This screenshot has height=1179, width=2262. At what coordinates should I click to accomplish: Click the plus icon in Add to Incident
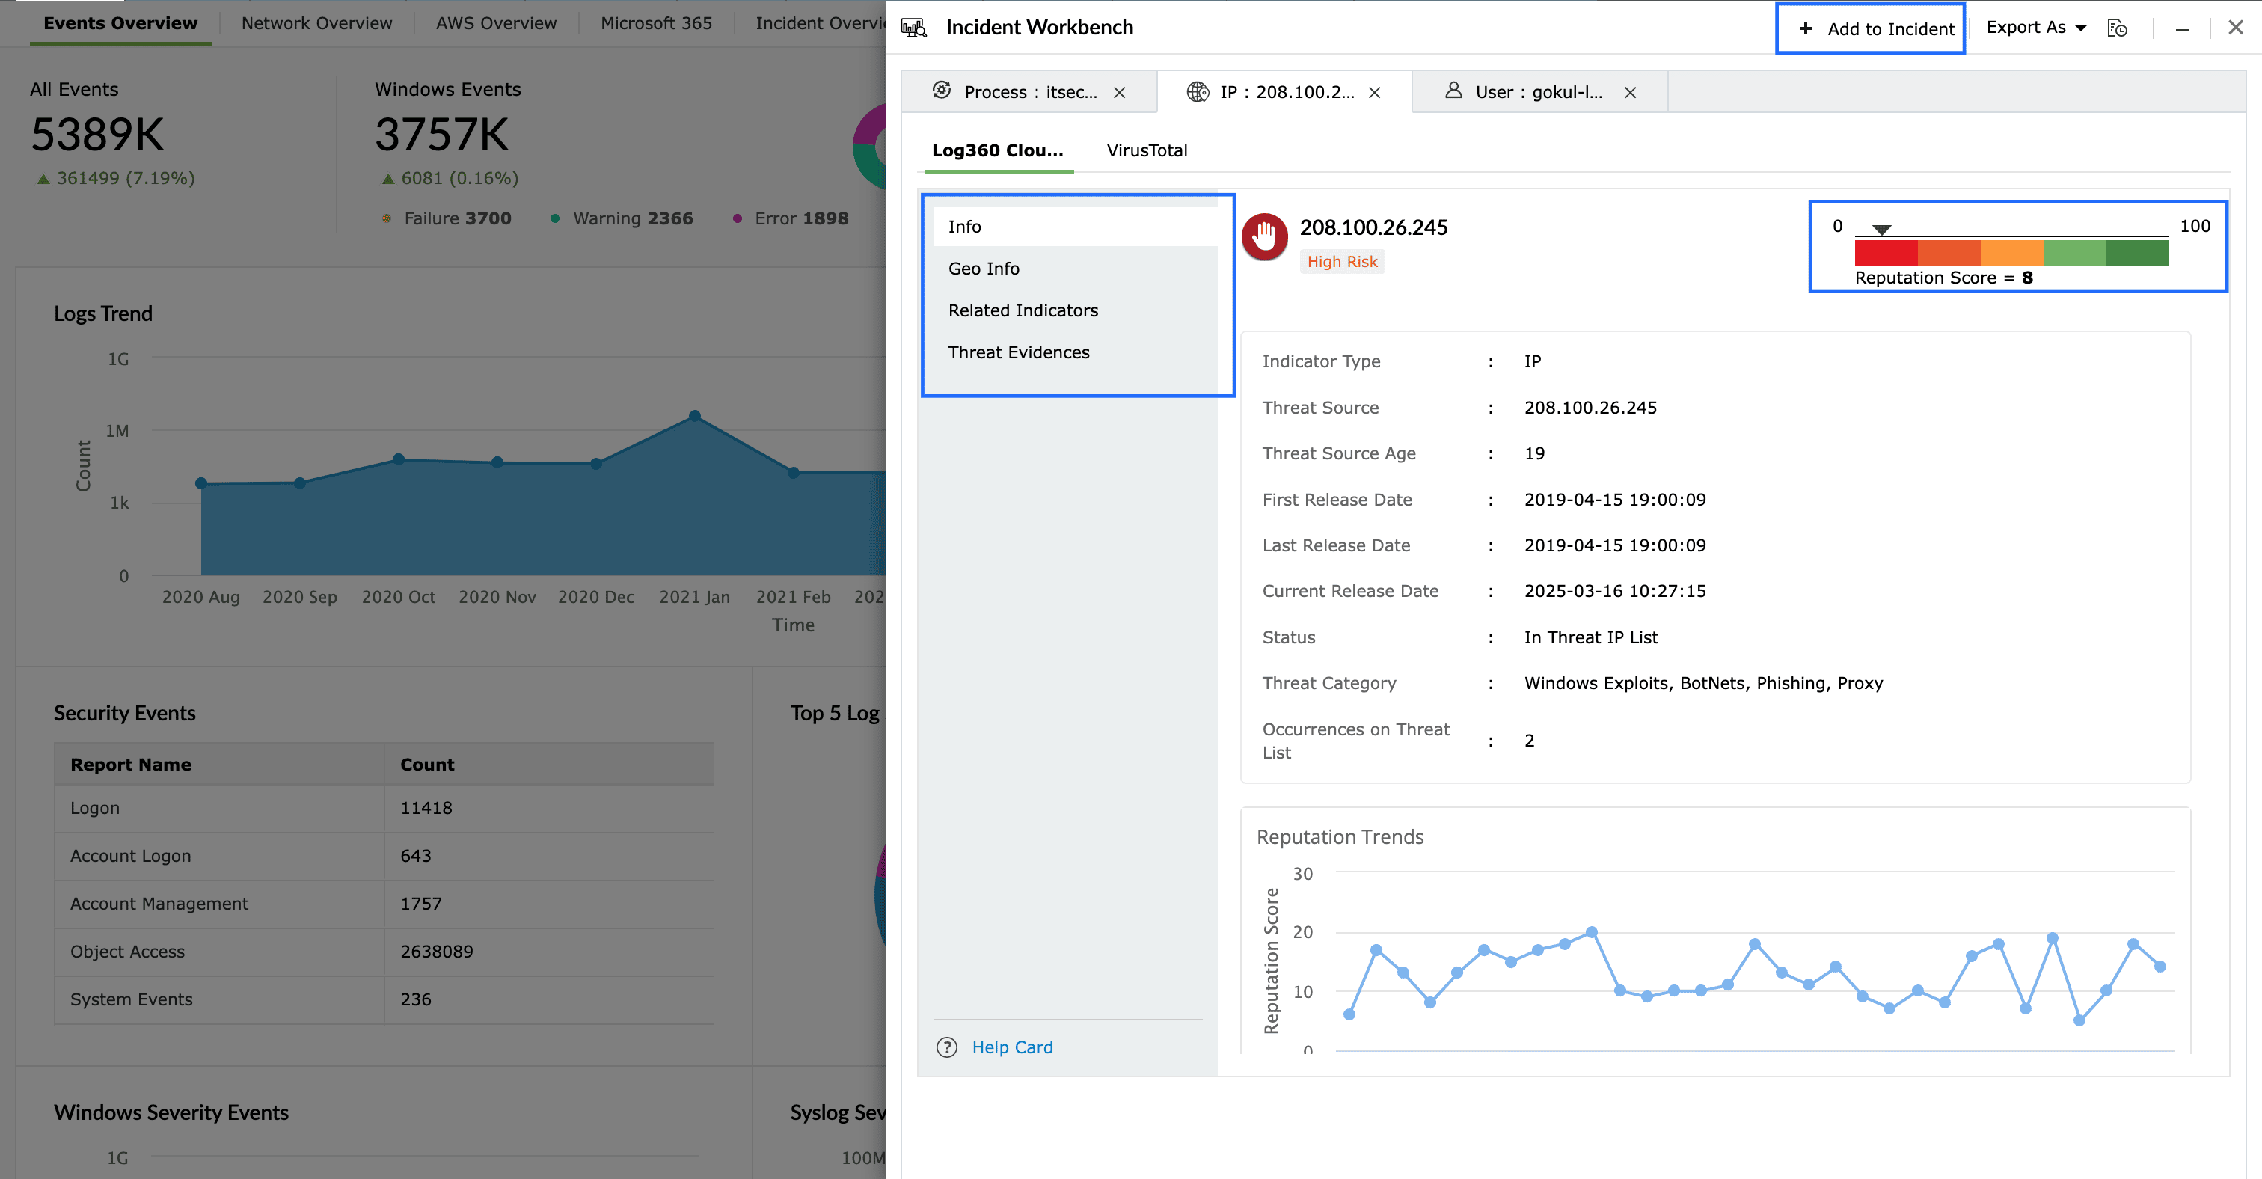1806,28
